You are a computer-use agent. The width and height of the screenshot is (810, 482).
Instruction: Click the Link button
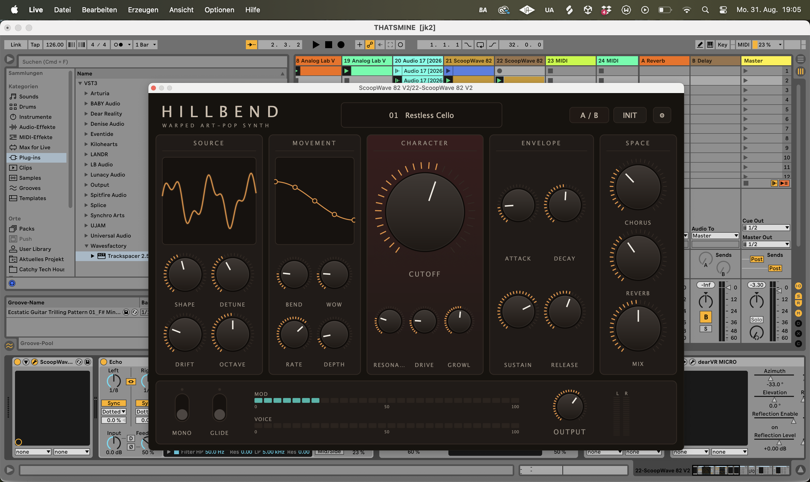tap(16, 45)
